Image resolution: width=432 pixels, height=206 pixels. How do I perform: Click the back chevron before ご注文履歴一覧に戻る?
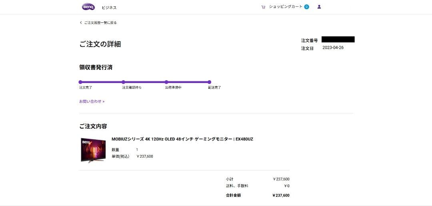[x=81, y=22]
